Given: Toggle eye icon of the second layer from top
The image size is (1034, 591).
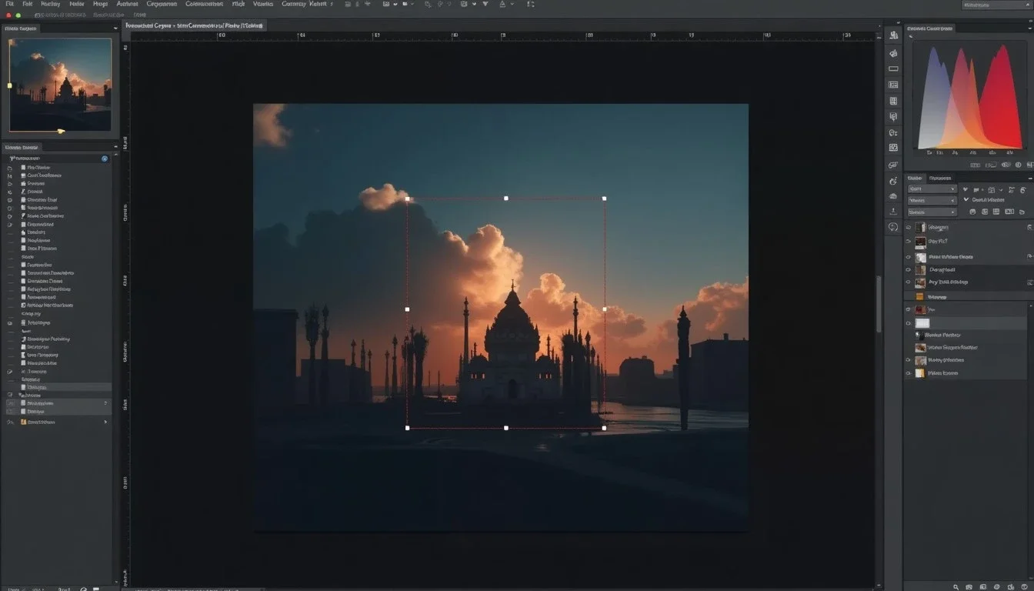Looking at the screenshot, I should [909, 242].
